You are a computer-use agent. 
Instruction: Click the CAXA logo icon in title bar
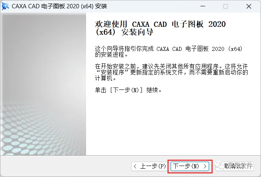tap(5, 6)
